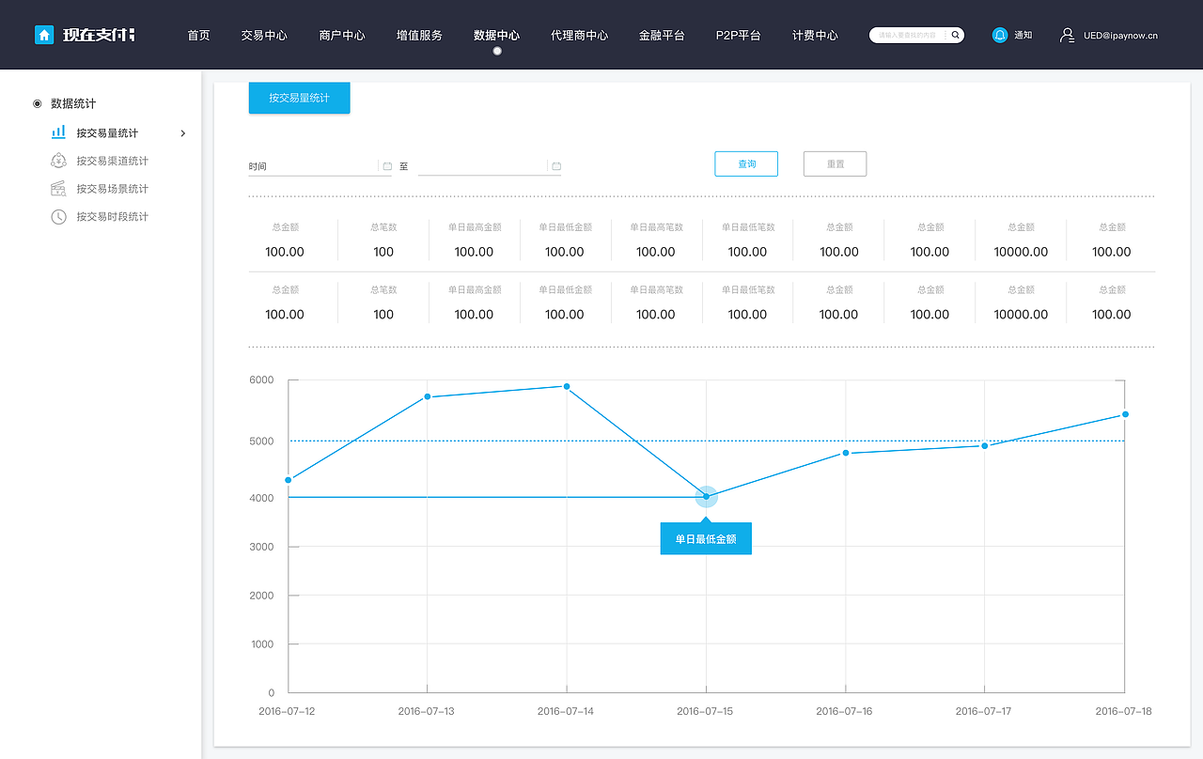Click the 按交易场景统计 sidebar icon

pyautogui.click(x=58, y=189)
